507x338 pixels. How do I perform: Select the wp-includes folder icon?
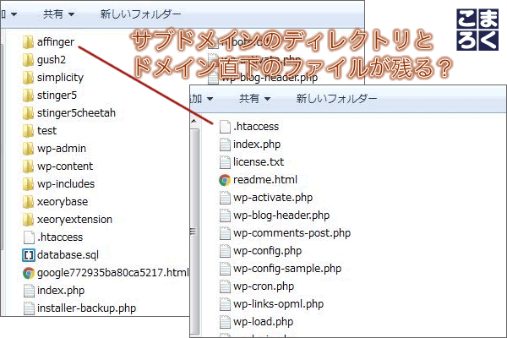coord(28,184)
